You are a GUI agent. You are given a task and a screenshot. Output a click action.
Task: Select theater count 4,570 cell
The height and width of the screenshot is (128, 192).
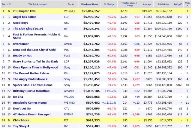[x=124, y=11]
